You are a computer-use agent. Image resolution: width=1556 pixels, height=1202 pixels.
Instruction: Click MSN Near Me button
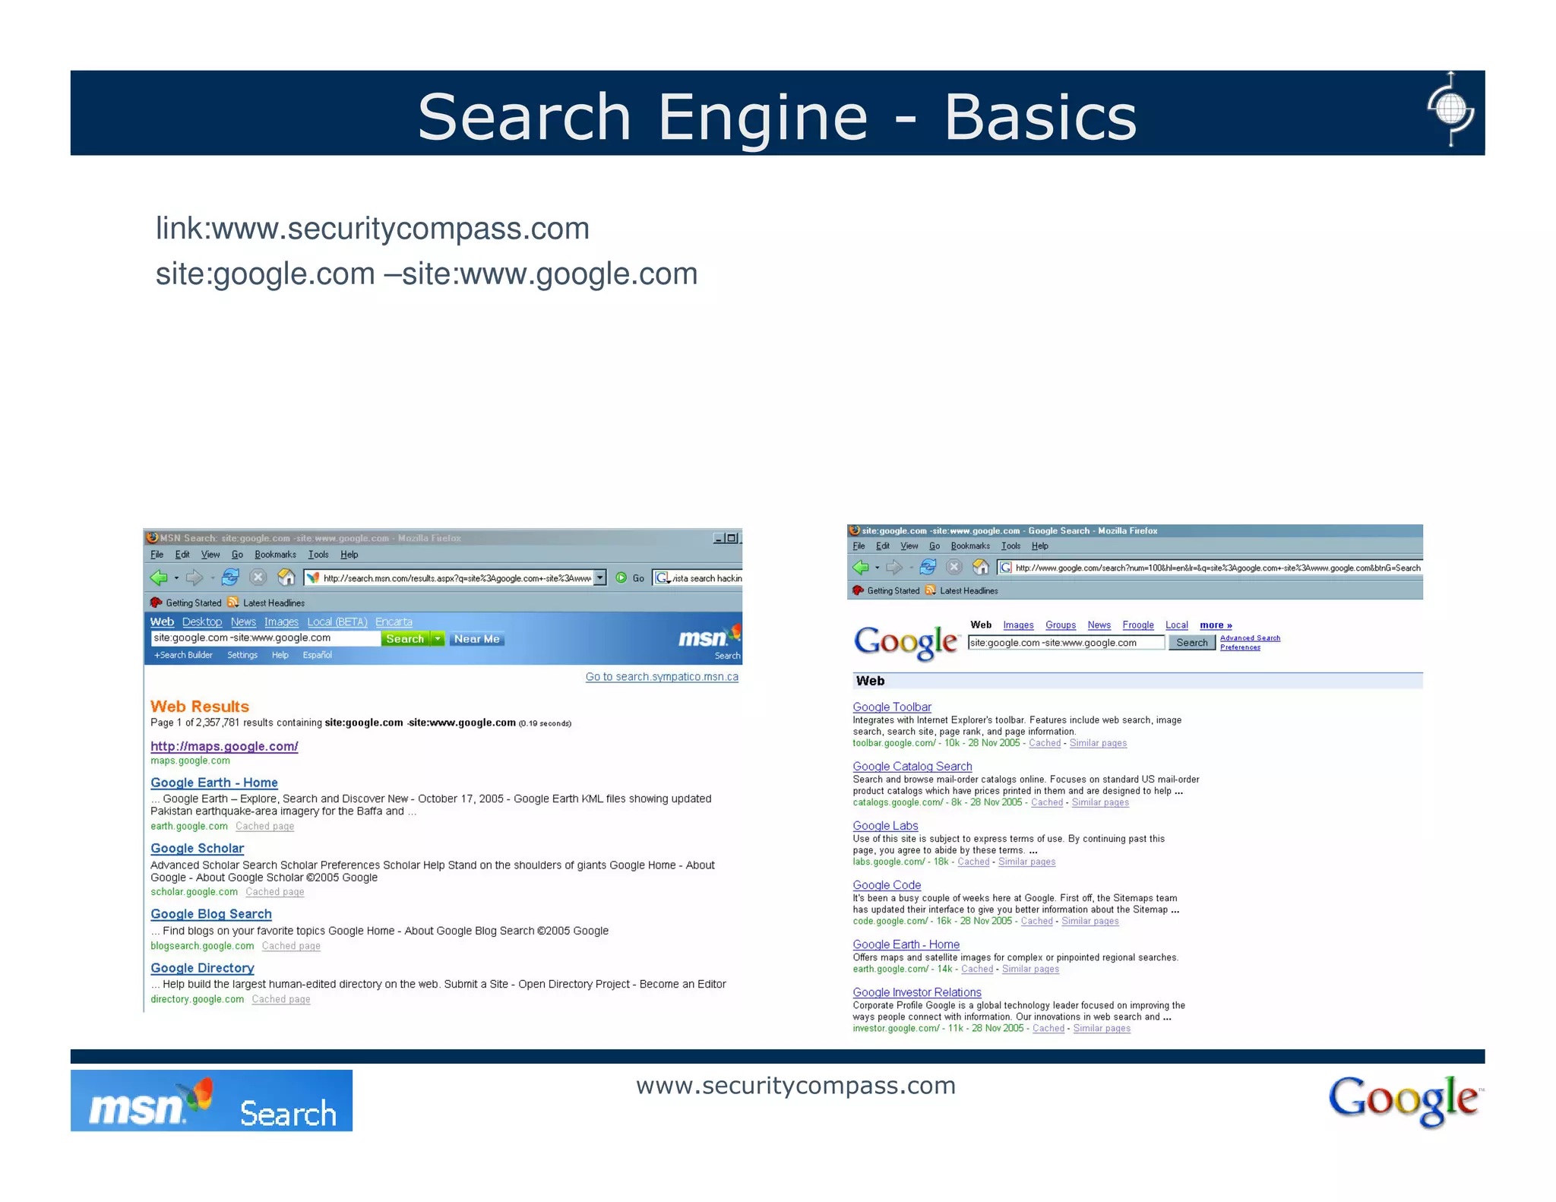[x=477, y=639]
